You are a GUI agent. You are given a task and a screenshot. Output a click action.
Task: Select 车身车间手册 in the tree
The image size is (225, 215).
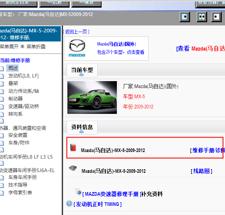pyautogui.click(x=22, y=178)
